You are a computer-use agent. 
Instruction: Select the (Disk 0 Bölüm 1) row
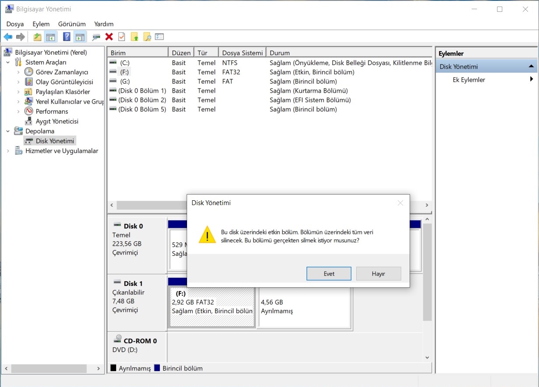(270, 91)
